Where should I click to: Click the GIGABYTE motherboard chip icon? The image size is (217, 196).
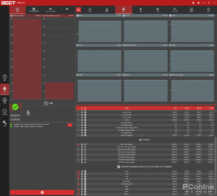coord(118,166)
